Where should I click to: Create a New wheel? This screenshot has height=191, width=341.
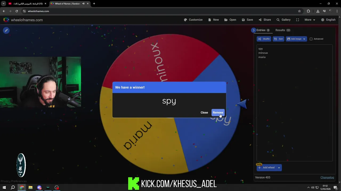213,20
